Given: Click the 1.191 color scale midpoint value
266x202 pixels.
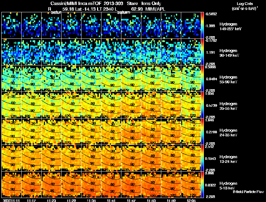Looking at the screenshot, I should click(210, 52).
